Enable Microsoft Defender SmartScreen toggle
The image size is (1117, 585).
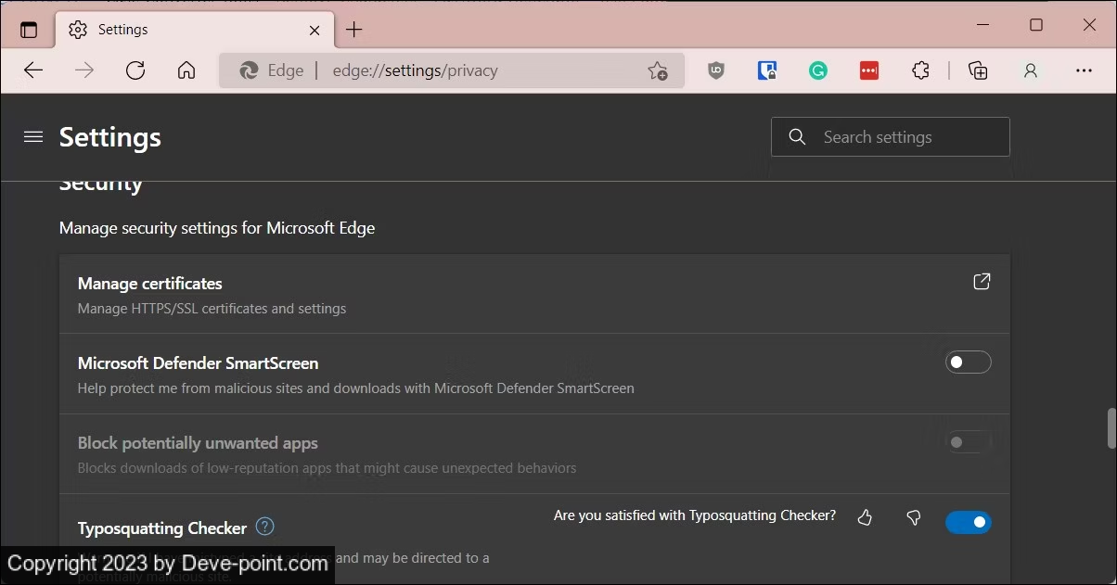click(x=969, y=362)
